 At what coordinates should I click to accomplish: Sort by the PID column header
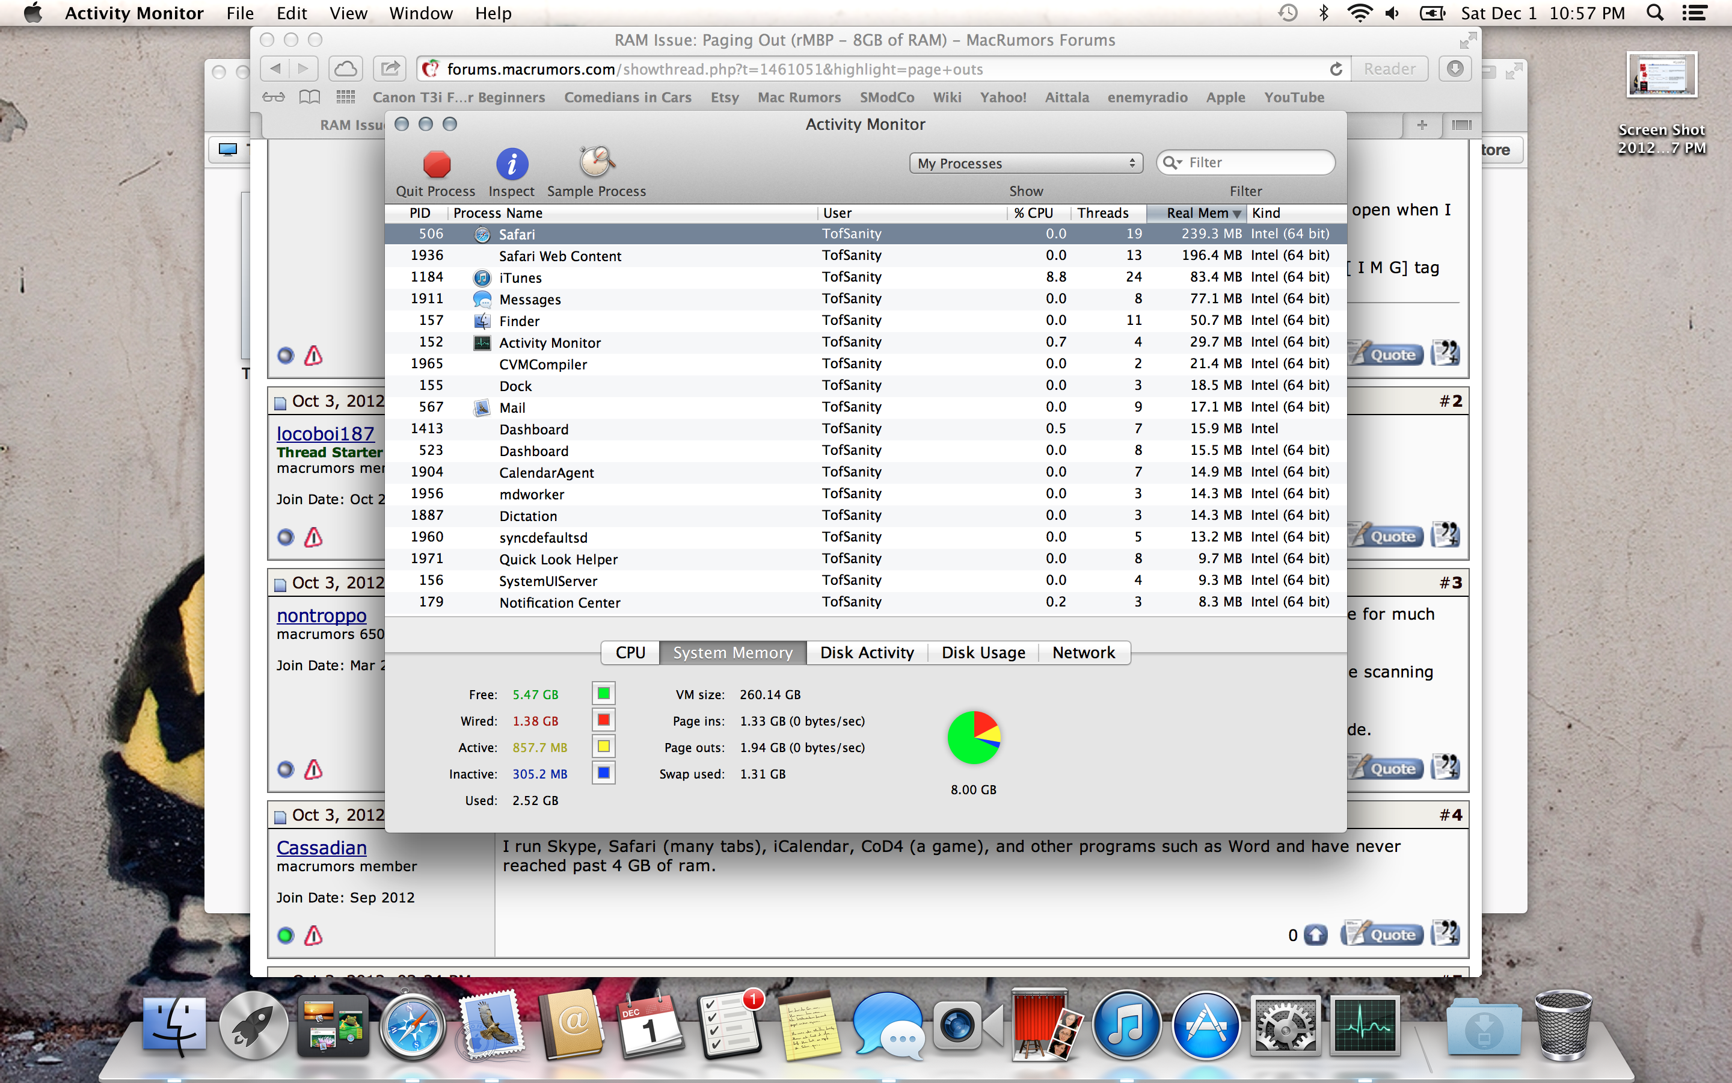(x=419, y=213)
